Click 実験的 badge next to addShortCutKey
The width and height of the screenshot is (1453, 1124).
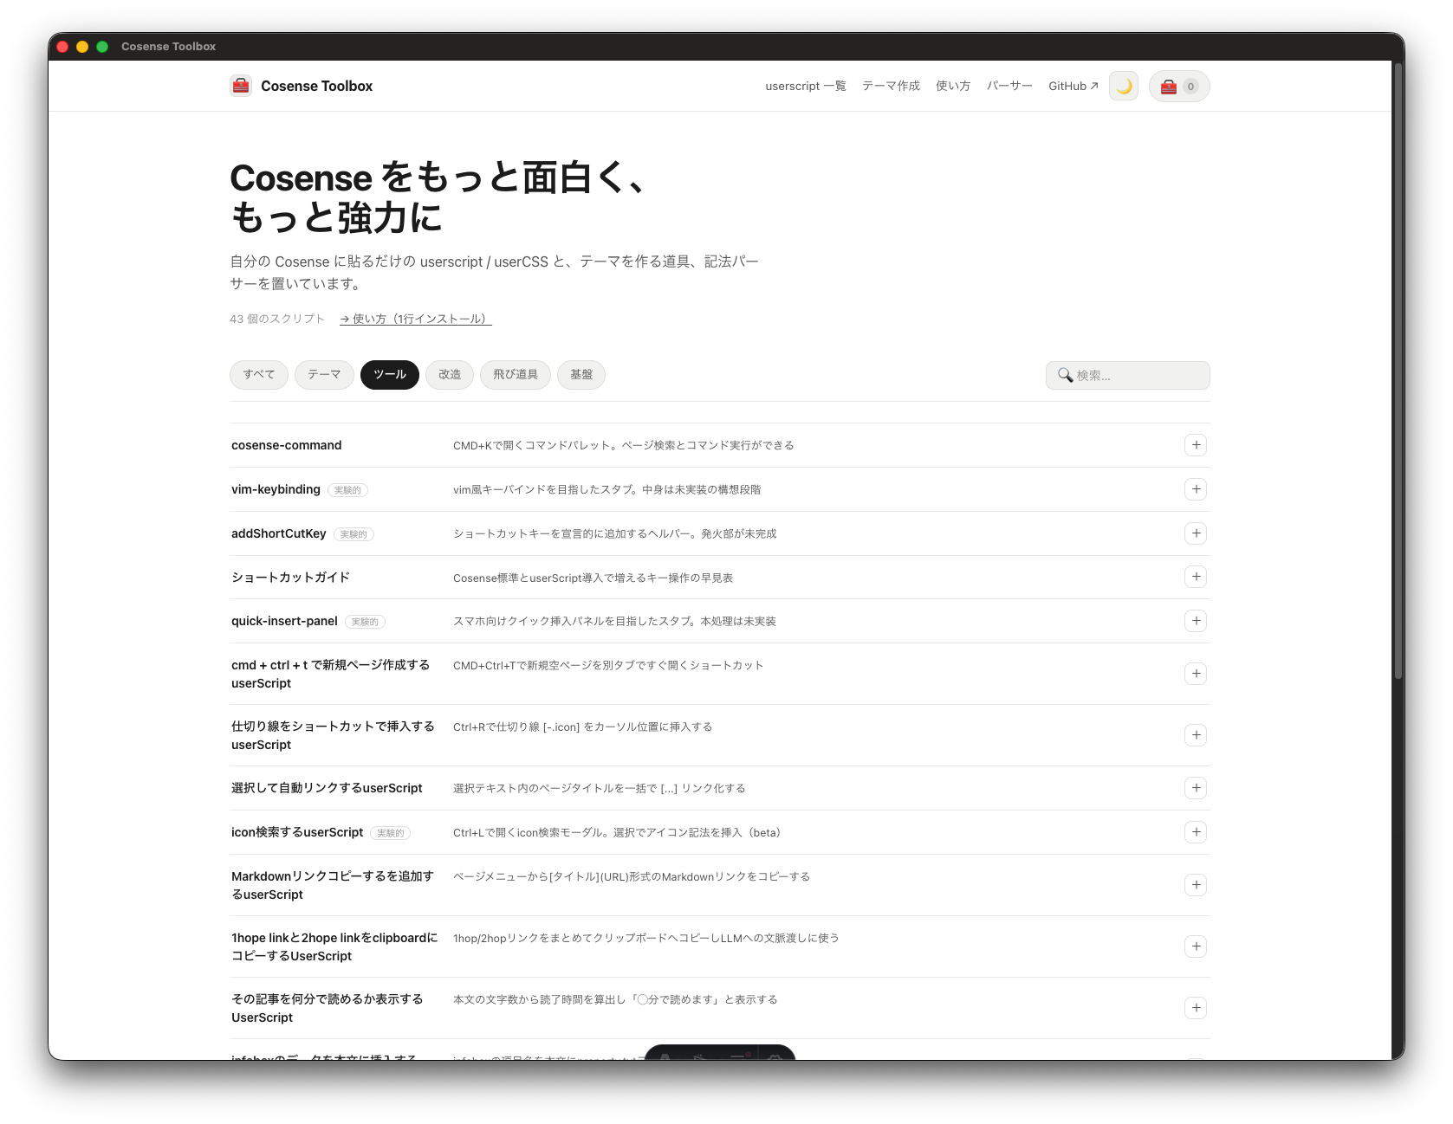coord(354,534)
